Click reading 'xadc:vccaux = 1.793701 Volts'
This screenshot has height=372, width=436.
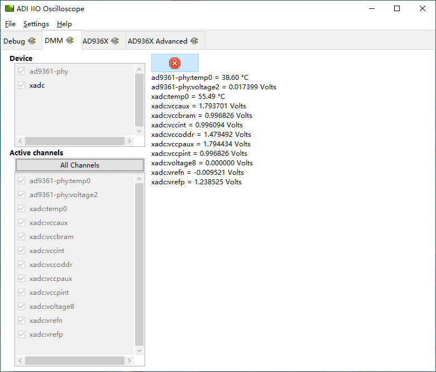(x=199, y=106)
